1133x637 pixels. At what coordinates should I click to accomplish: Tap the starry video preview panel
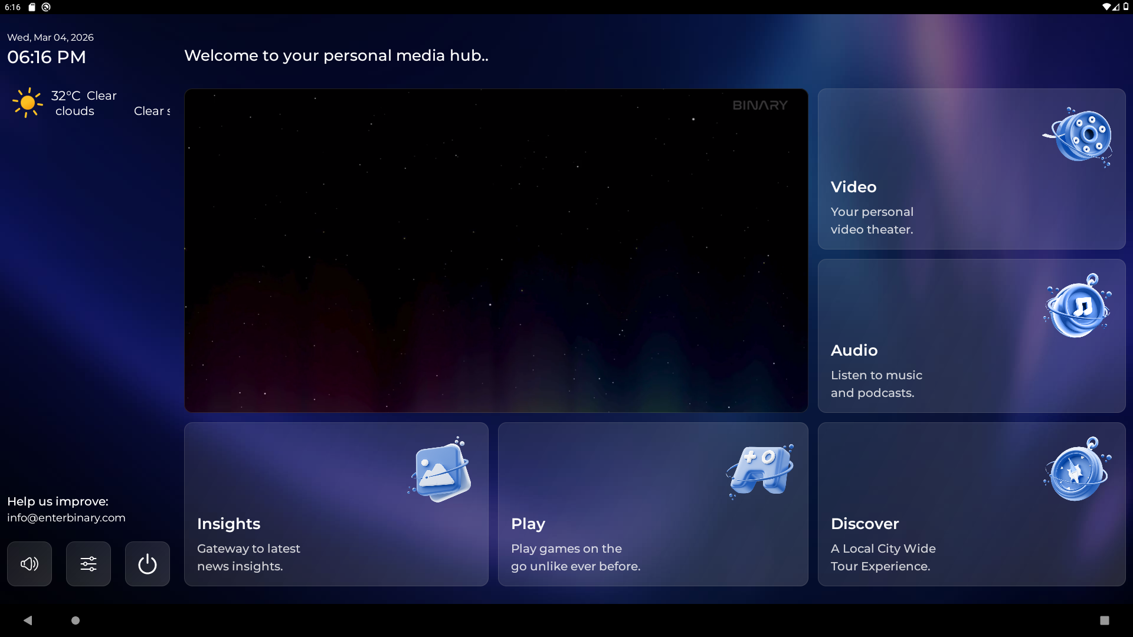496,251
